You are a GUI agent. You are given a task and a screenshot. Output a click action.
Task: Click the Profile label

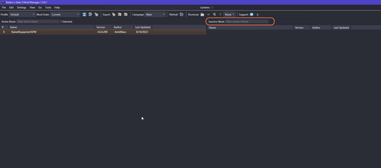5,14
